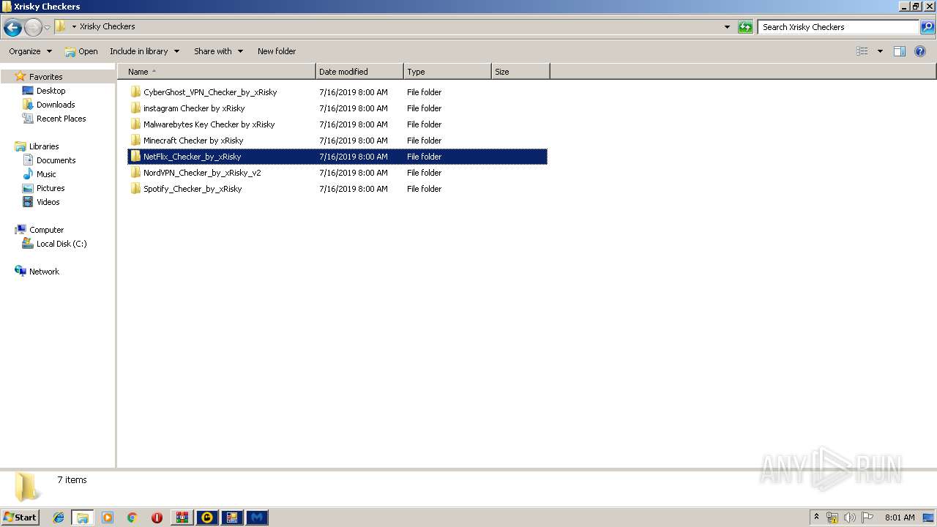Click the Windows Explorer taskbar icon
This screenshot has height=527, width=937.
[83, 517]
